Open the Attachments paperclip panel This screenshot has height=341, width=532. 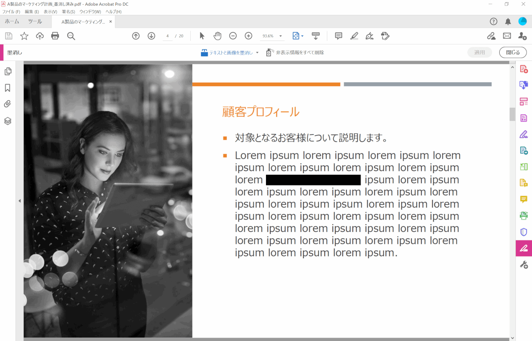pyautogui.click(x=8, y=104)
